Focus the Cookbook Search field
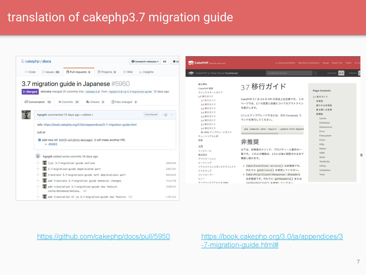366x275 pixels. coord(289,73)
